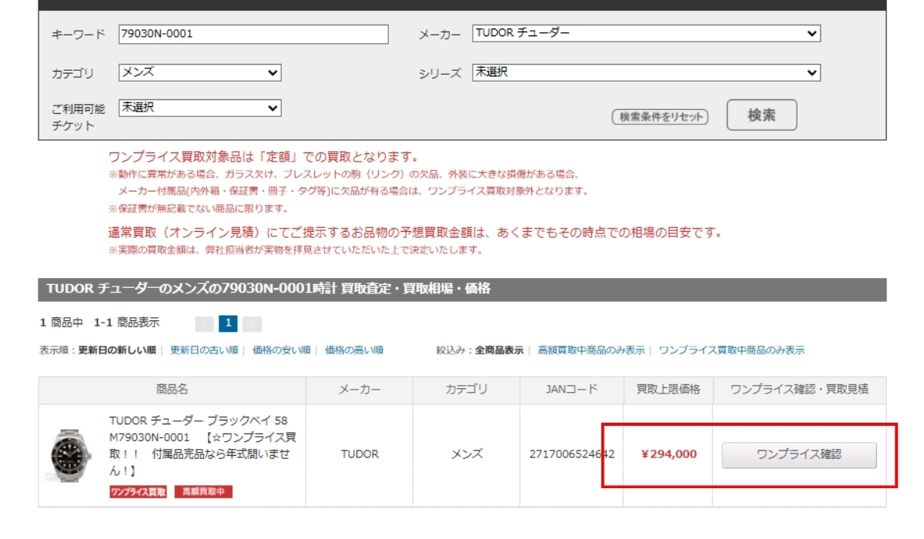Click the JAN code 2717006524642 cell
Viewport: 924px width, 539px height.
(571, 454)
